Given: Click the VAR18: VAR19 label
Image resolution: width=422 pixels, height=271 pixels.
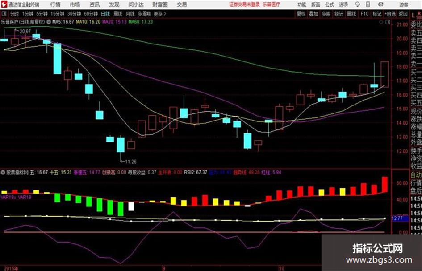Looking at the screenshot, I should click(x=16, y=197).
